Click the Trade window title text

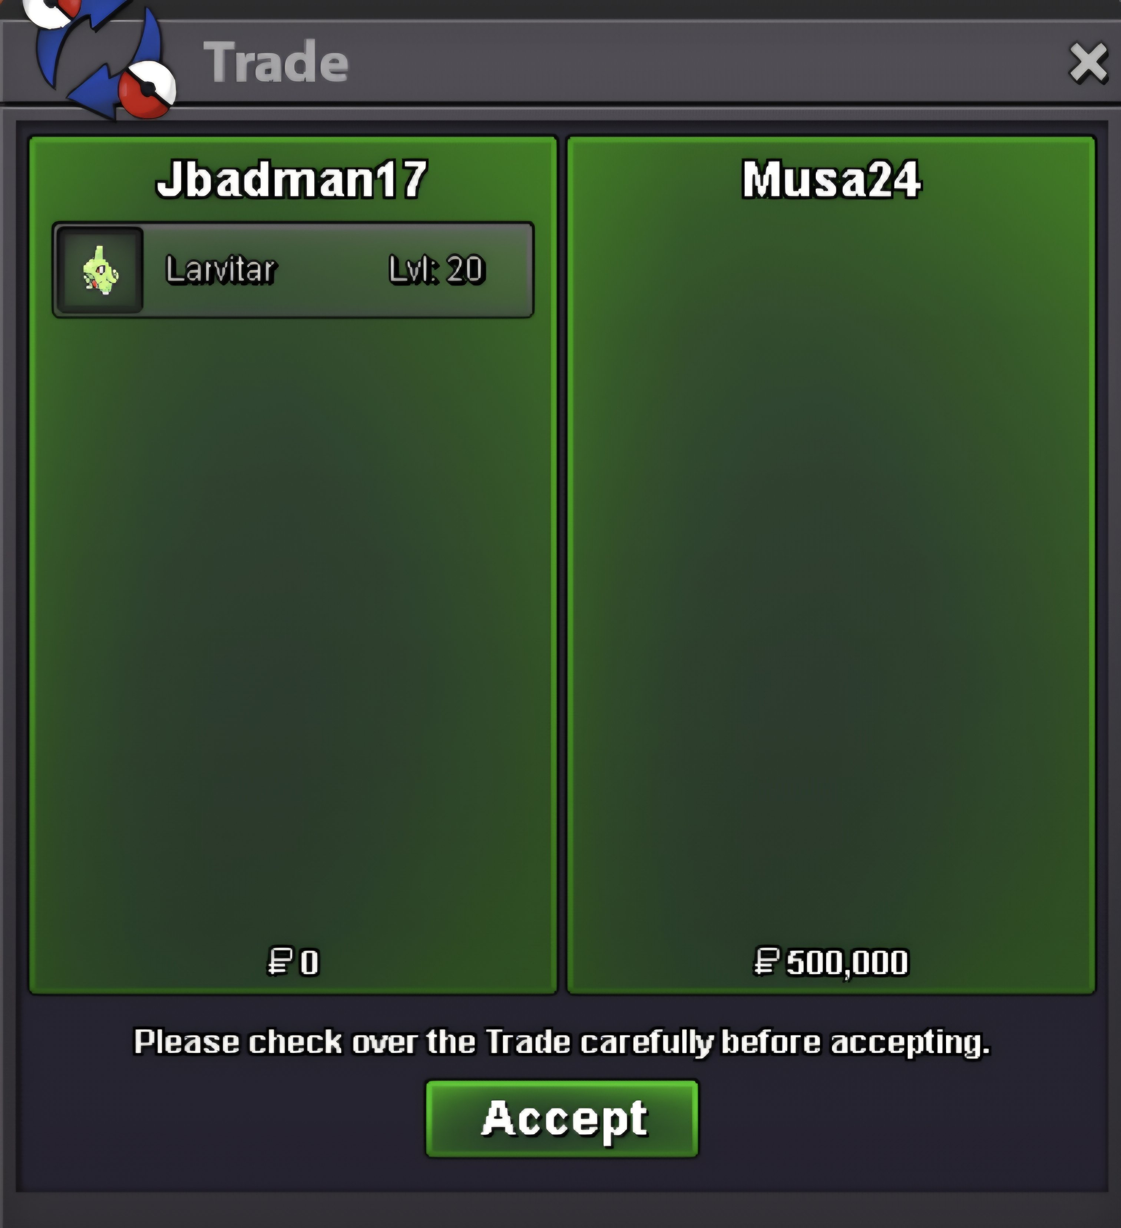click(x=276, y=62)
